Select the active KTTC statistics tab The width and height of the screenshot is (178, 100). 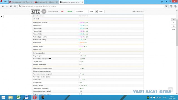pos(71,2)
